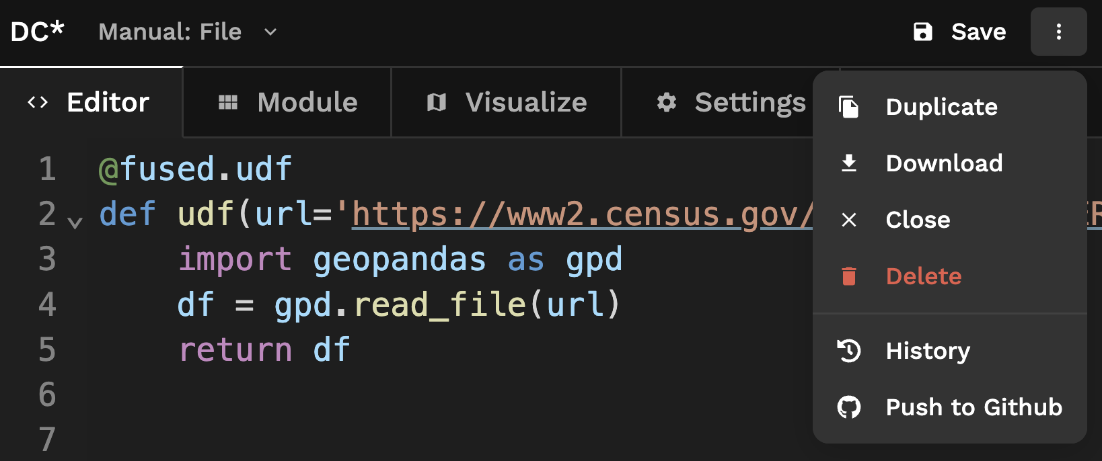Image resolution: width=1102 pixels, height=461 pixels.
Task: Click the X icon beside Close
Action: tap(849, 220)
